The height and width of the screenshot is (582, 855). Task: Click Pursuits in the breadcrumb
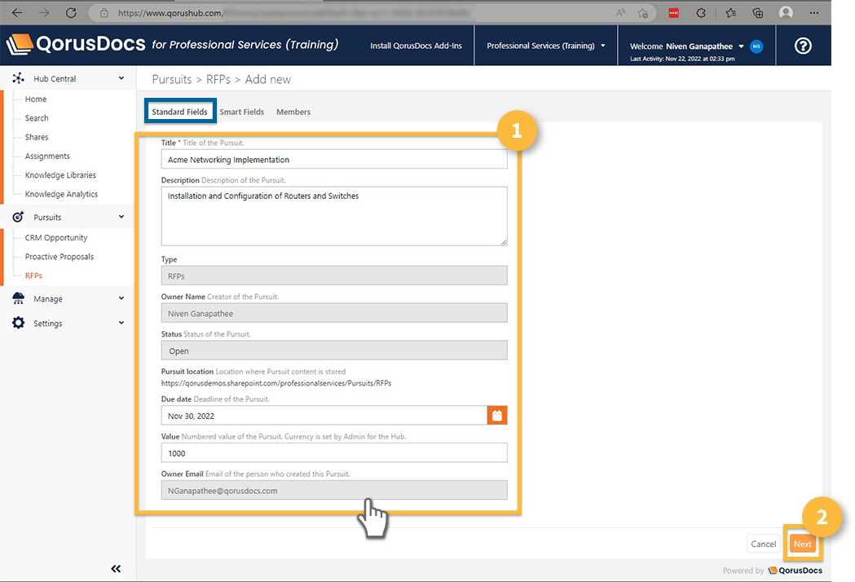coord(172,80)
